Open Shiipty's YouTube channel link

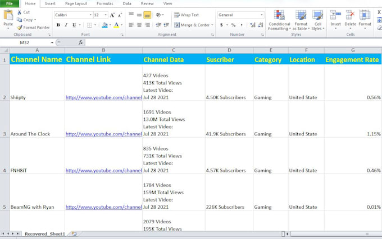coord(104,97)
